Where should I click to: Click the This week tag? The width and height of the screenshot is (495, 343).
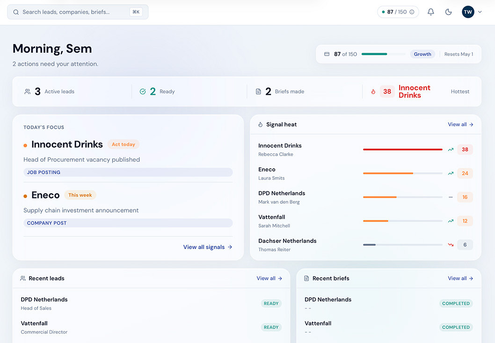click(80, 195)
